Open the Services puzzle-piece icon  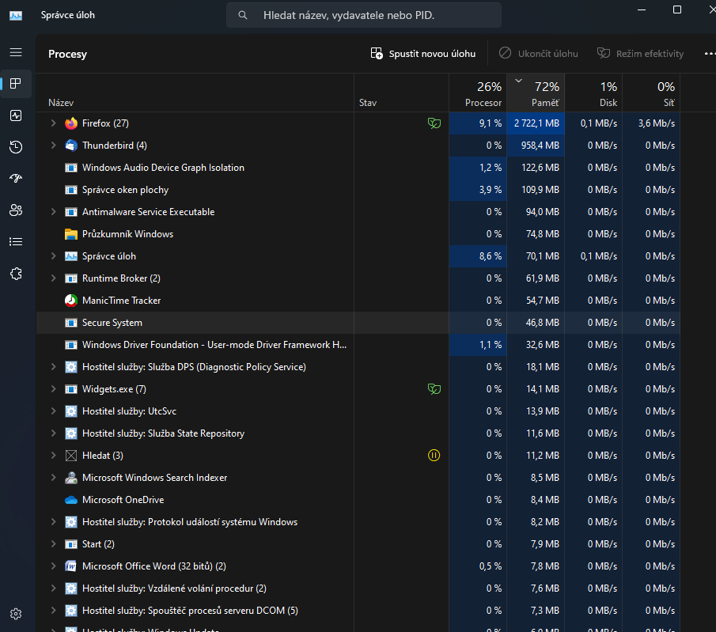click(x=16, y=274)
